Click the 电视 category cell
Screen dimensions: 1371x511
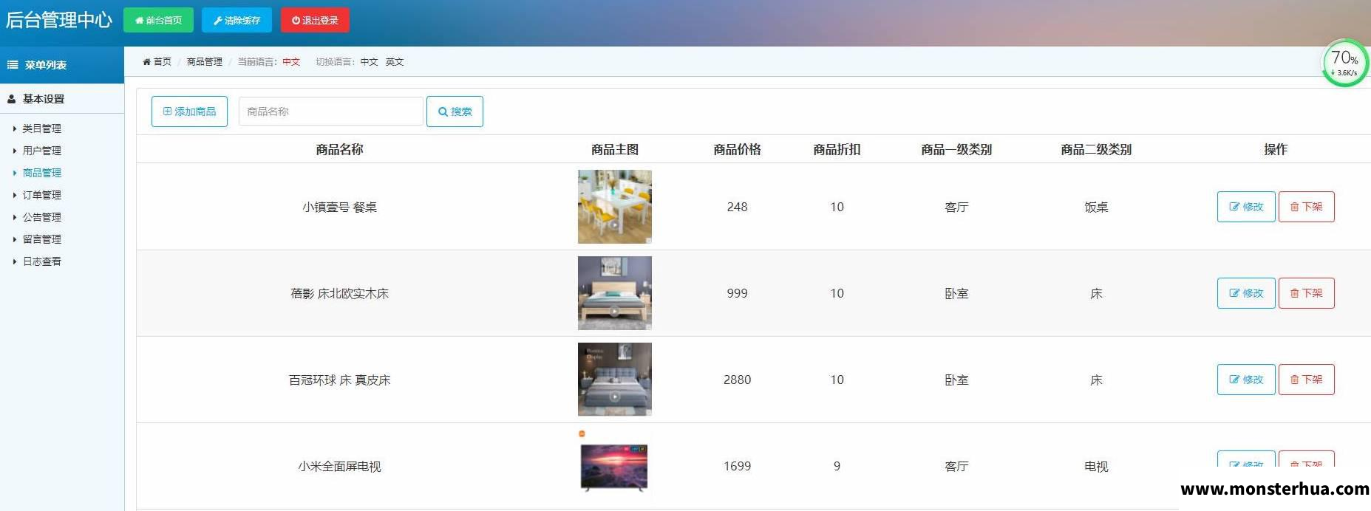pyautogui.click(x=1096, y=467)
